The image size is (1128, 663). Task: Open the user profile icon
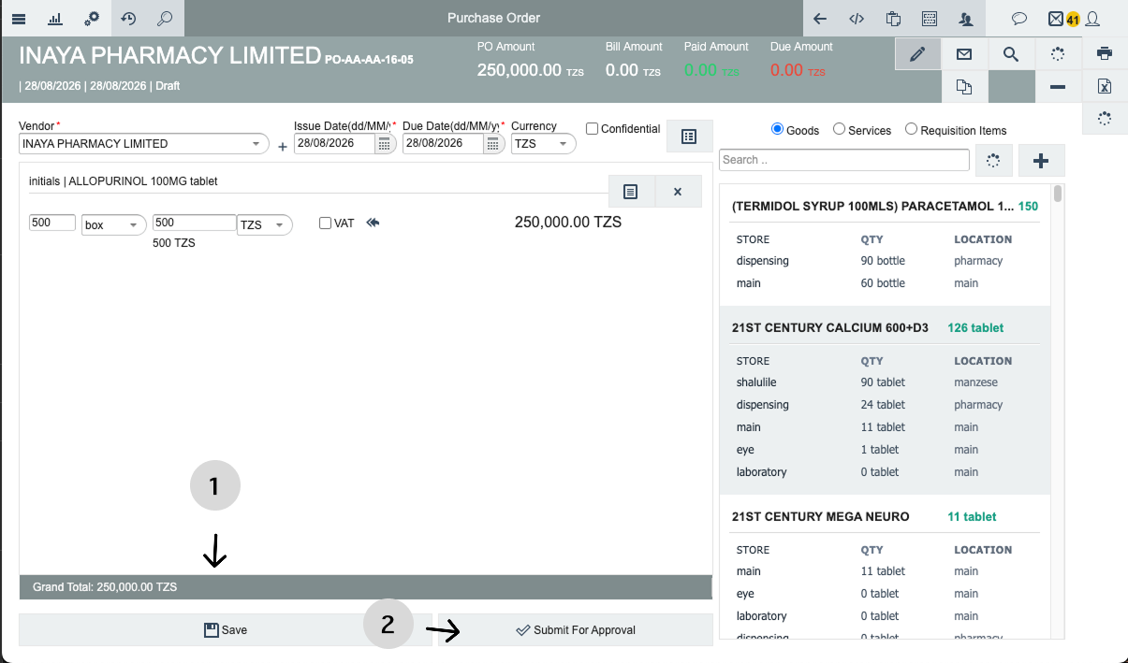coord(1091,18)
